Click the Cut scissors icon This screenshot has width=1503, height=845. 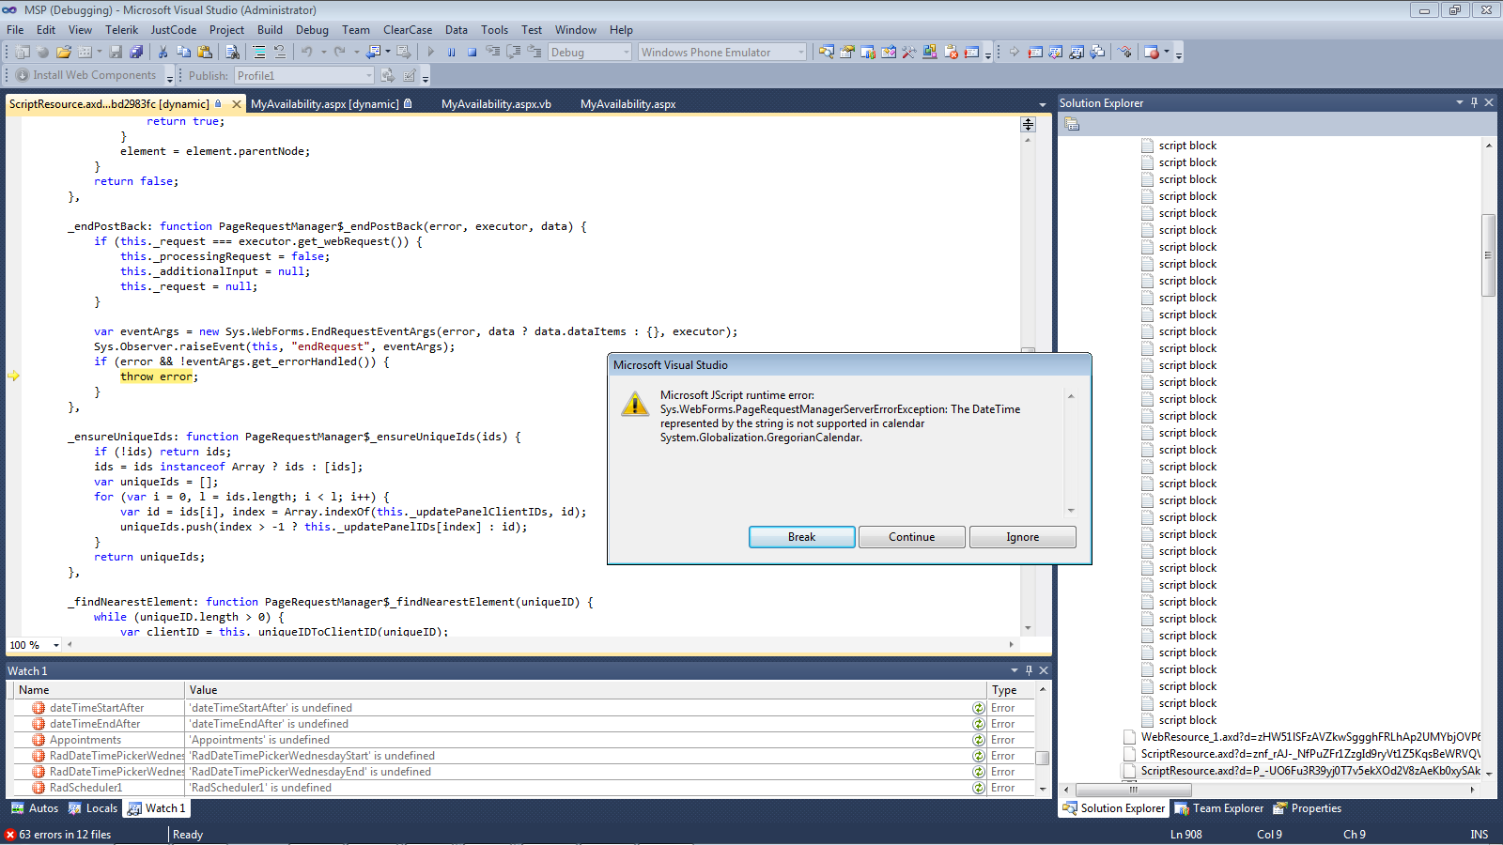coord(163,52)
